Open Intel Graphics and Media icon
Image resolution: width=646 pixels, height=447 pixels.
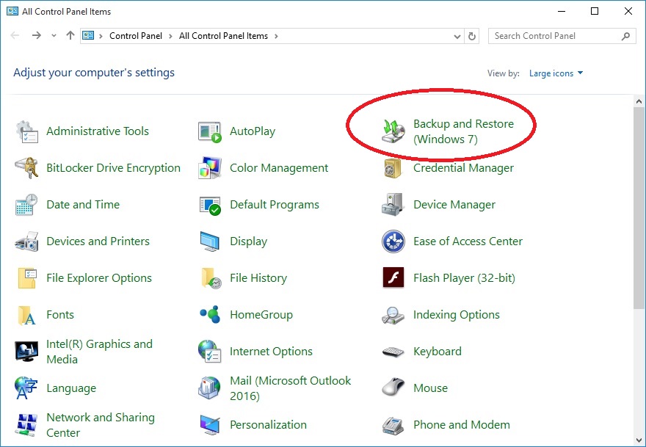point(26,352)
